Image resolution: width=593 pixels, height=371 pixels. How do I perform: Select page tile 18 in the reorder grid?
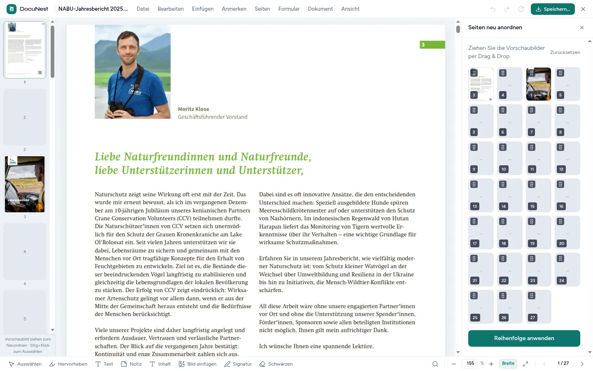(510, 232)
